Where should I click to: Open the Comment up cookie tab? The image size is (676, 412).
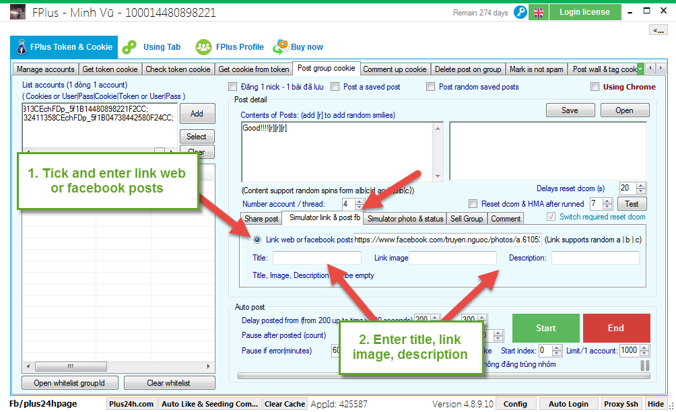(x=395, y=69)
